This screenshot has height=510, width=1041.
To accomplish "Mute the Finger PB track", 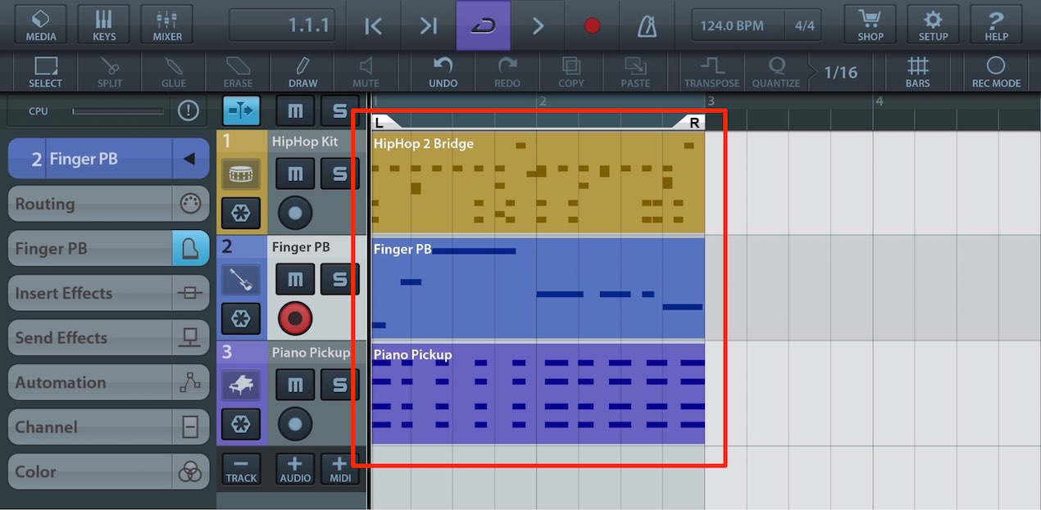I will (295, 279).
